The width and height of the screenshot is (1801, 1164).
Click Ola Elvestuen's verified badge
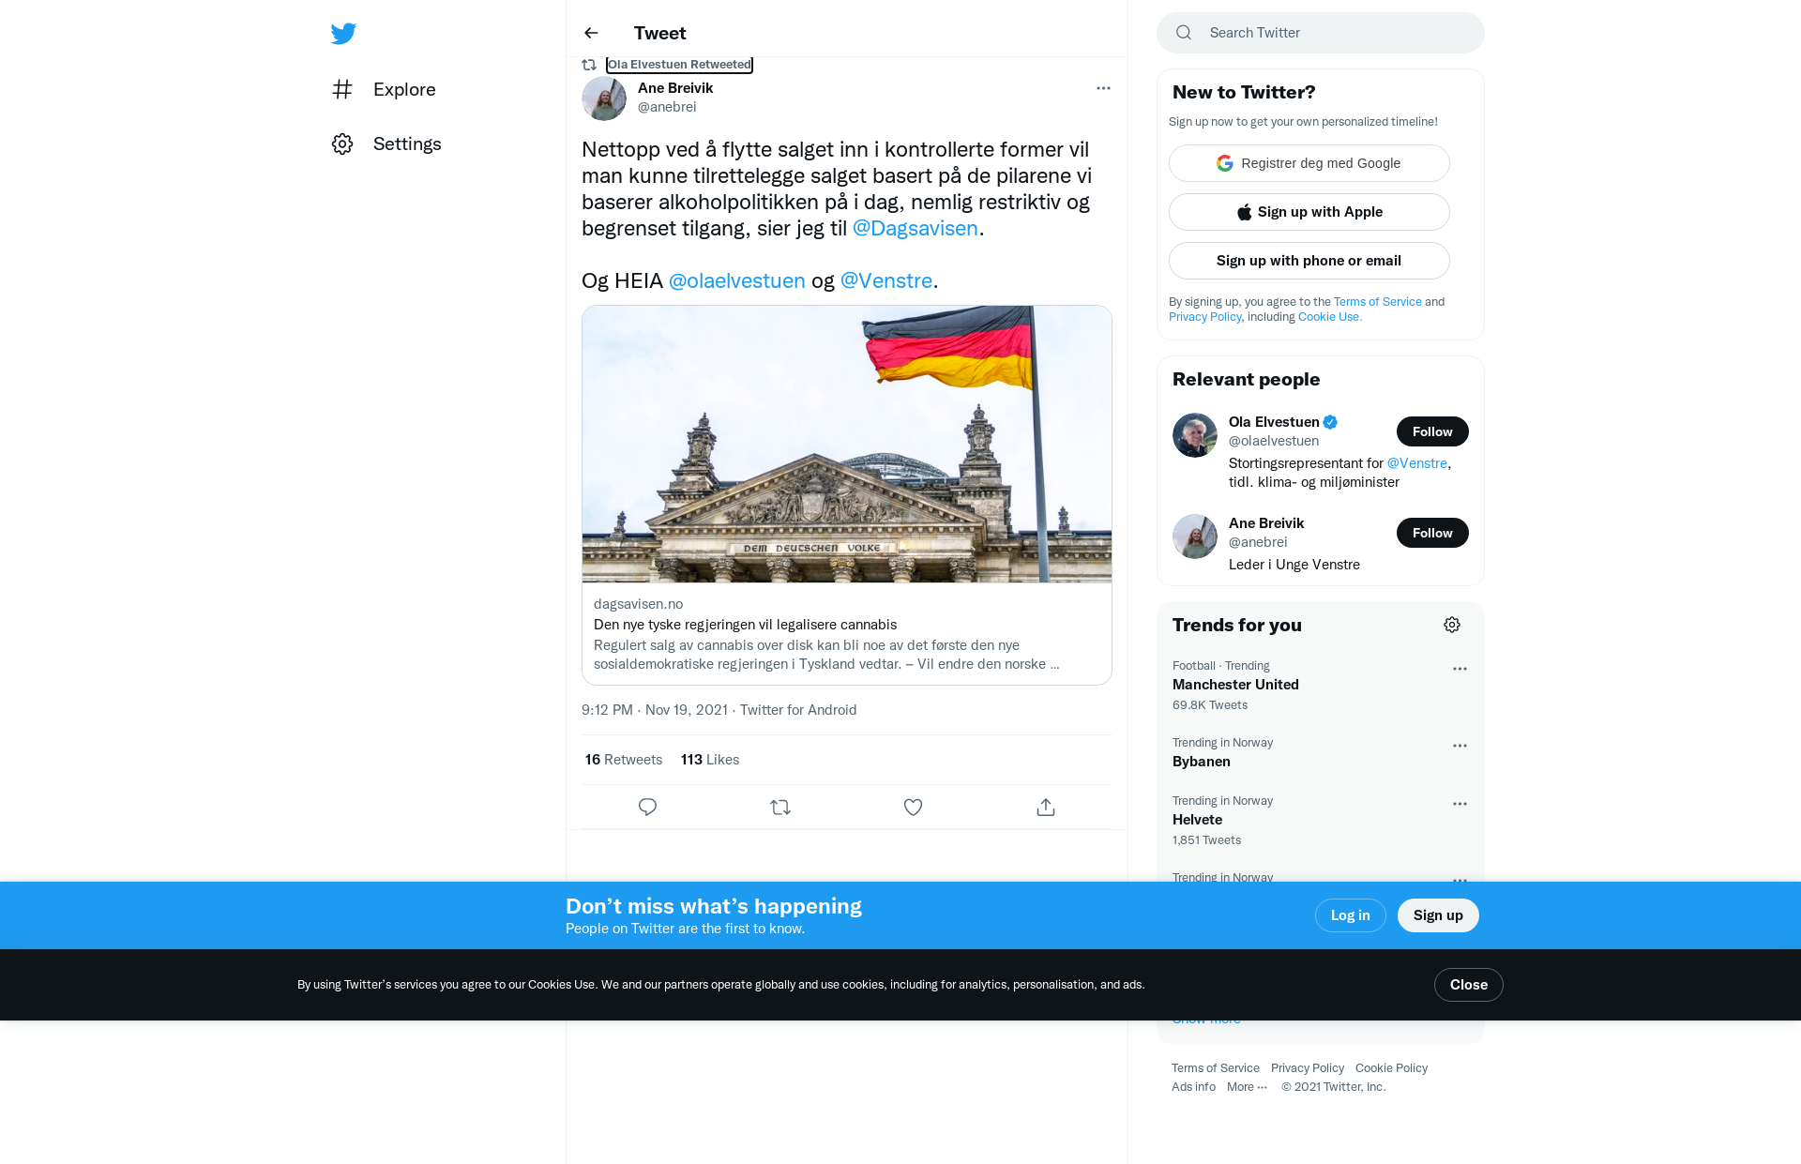[x=1330, y=422]
